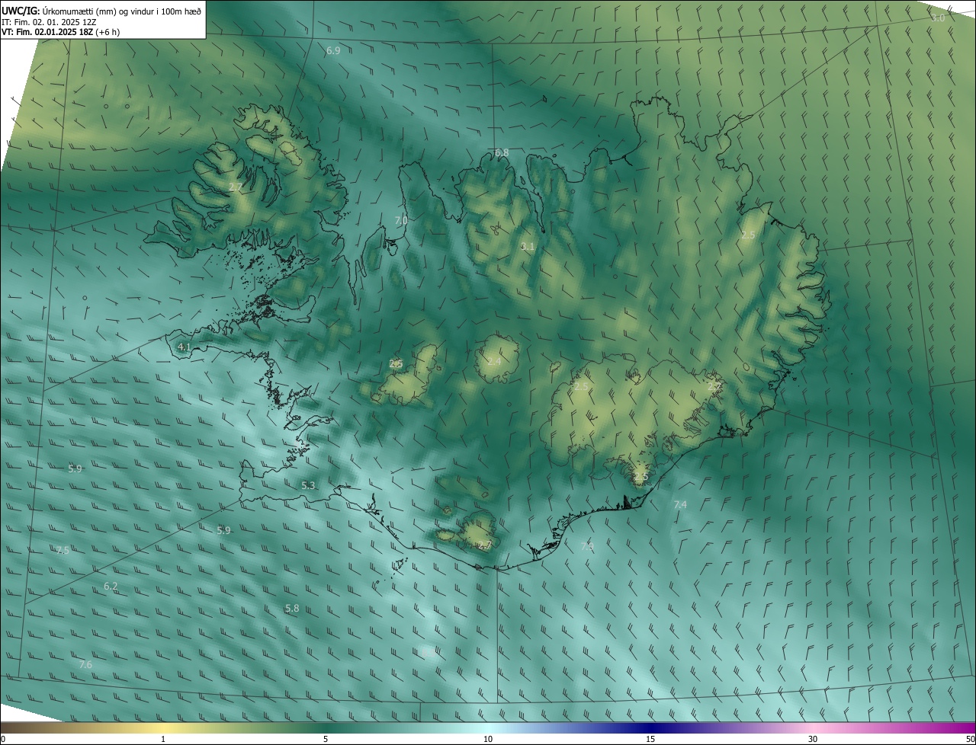This screenshot has width=976, height=745.
Task: Click the 6.8 value label on the north coast
Action: coord(501,153)
